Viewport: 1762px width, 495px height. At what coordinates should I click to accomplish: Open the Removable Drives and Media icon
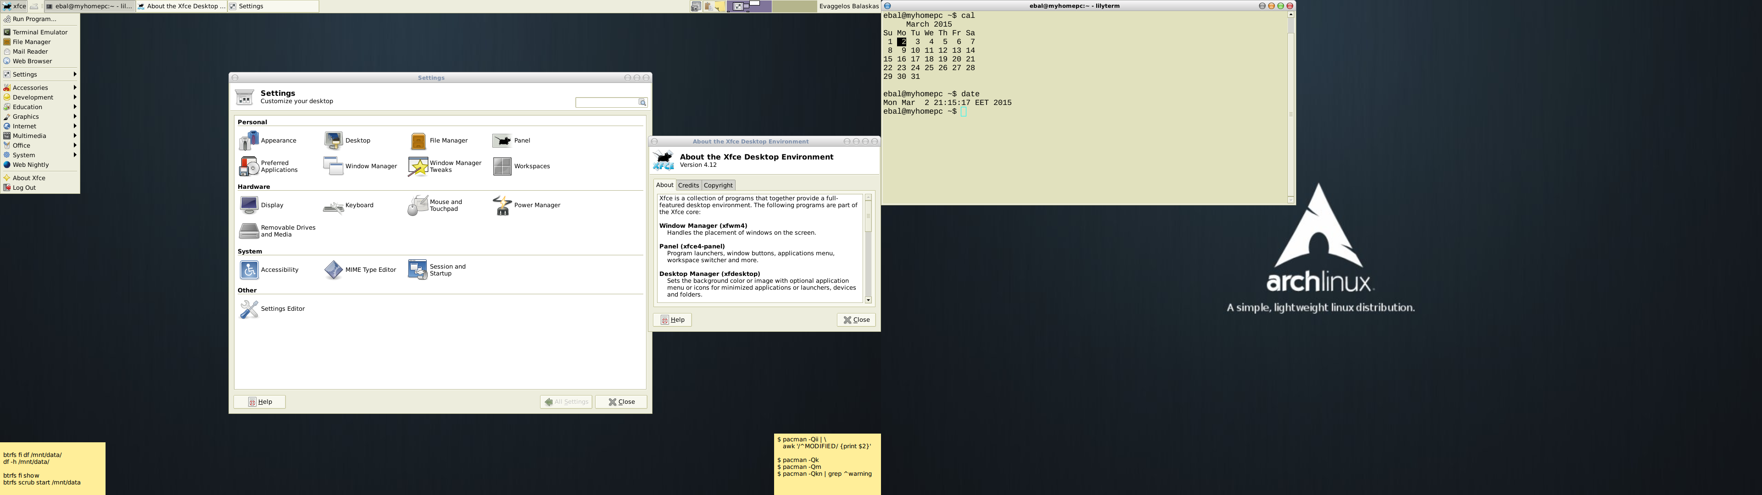249,231
